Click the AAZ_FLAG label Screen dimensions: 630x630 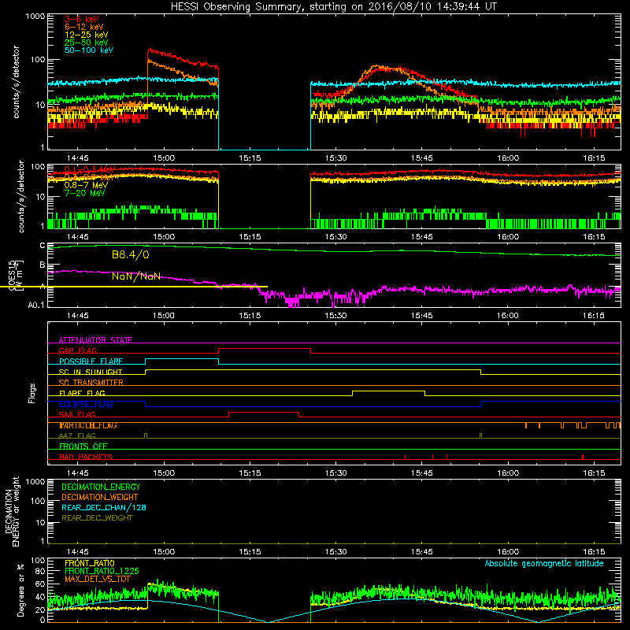pyautogui.click(x=77, y=435)
